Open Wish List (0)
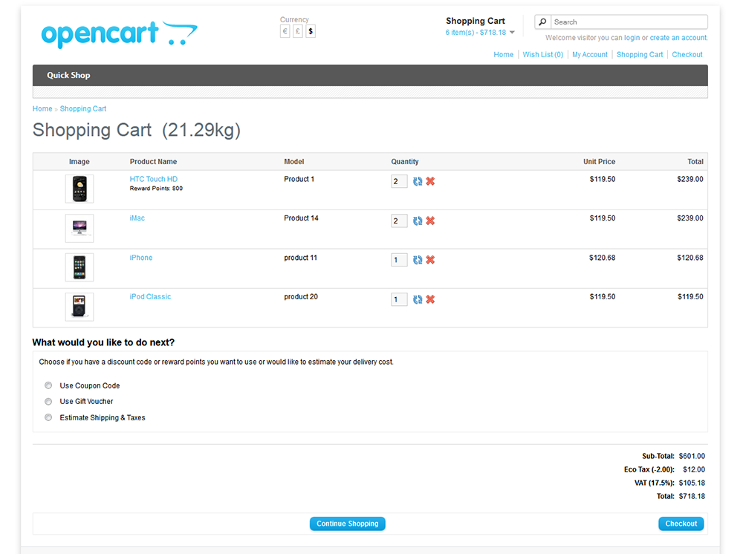The image size is (743, 554). point(543,54)
